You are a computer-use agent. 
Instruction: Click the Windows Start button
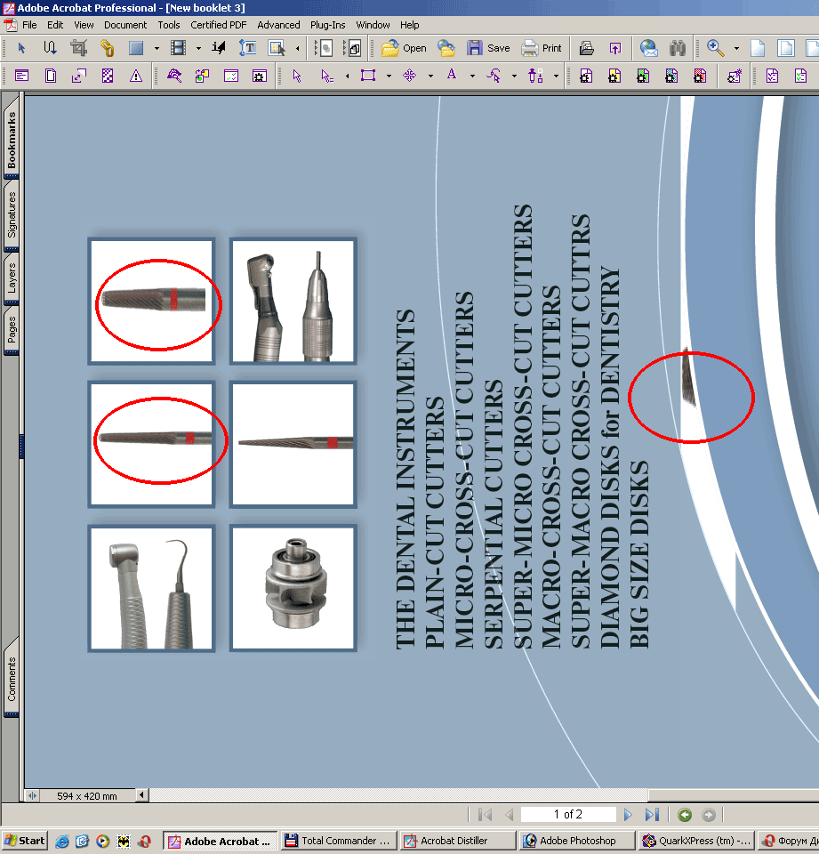click(25, 841)
